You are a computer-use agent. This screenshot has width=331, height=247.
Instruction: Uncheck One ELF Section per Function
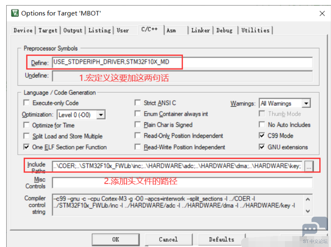tap(27, 147)
